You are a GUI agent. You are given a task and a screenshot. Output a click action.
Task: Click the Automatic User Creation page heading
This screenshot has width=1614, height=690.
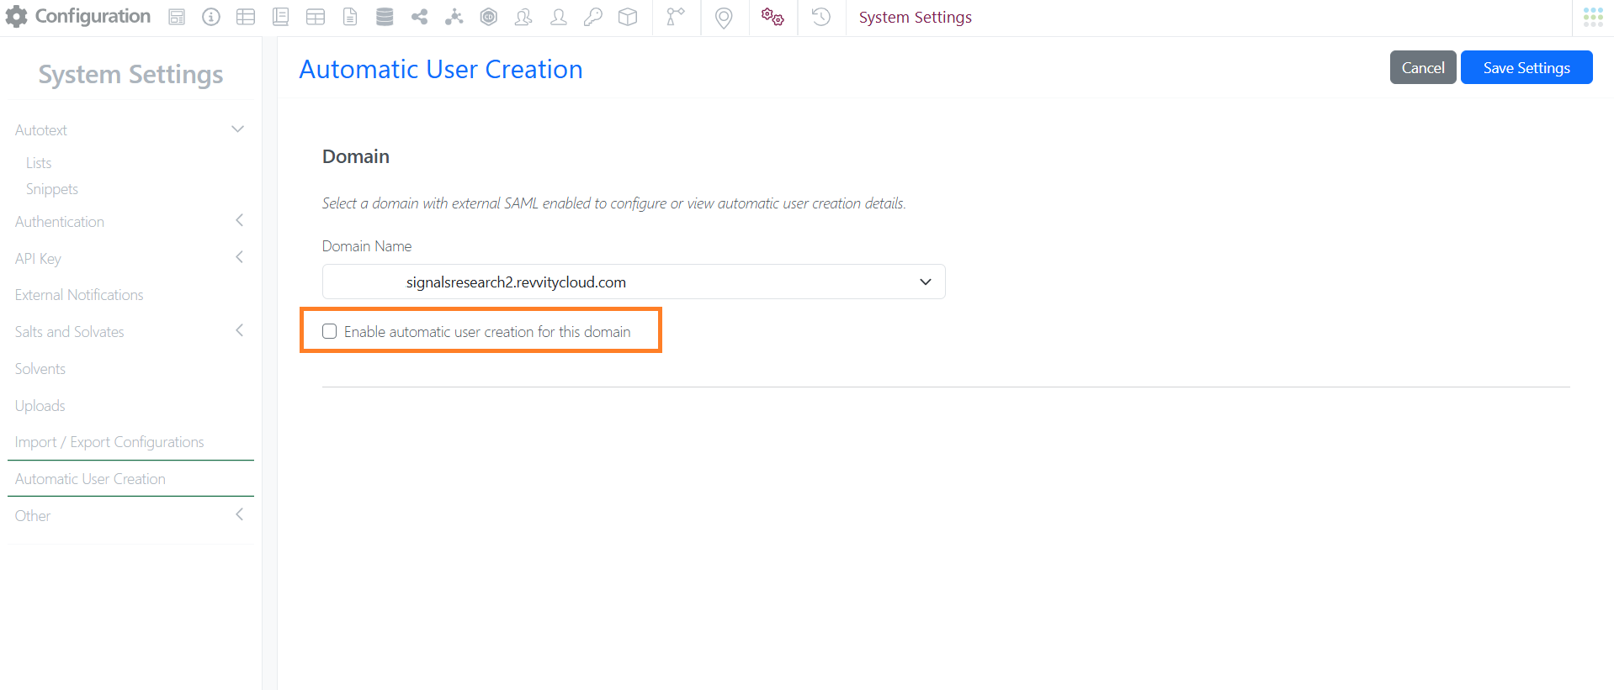coord(441,69)
